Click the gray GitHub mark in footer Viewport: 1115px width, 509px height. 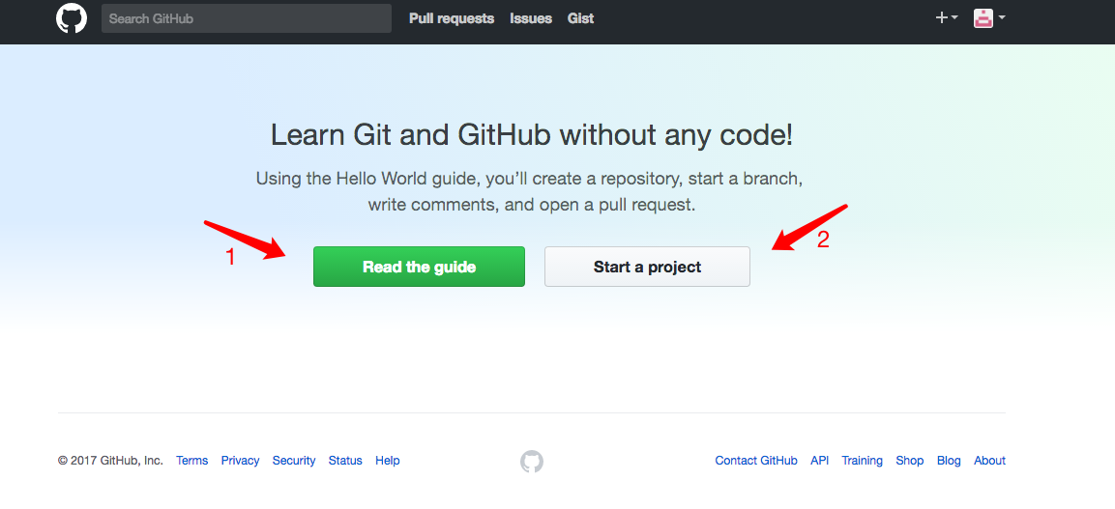[532, 462]
